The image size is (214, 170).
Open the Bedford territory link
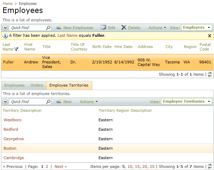11,129
